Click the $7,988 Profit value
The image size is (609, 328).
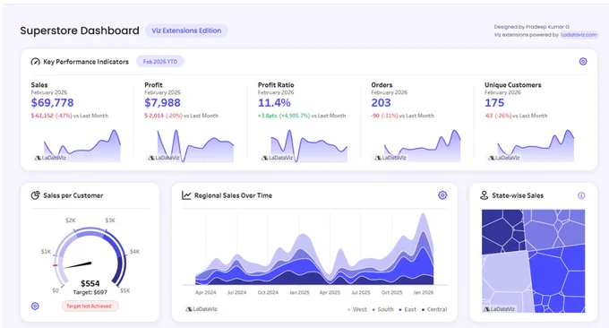point(162,103)
